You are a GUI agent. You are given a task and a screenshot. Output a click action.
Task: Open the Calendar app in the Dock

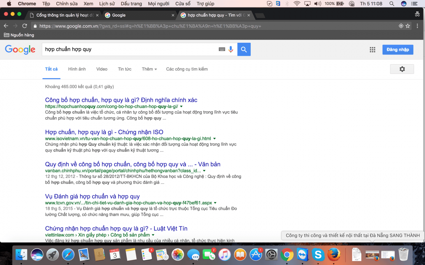click(115, 254)
